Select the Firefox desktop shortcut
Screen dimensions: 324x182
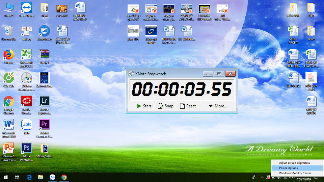point(9,56)
